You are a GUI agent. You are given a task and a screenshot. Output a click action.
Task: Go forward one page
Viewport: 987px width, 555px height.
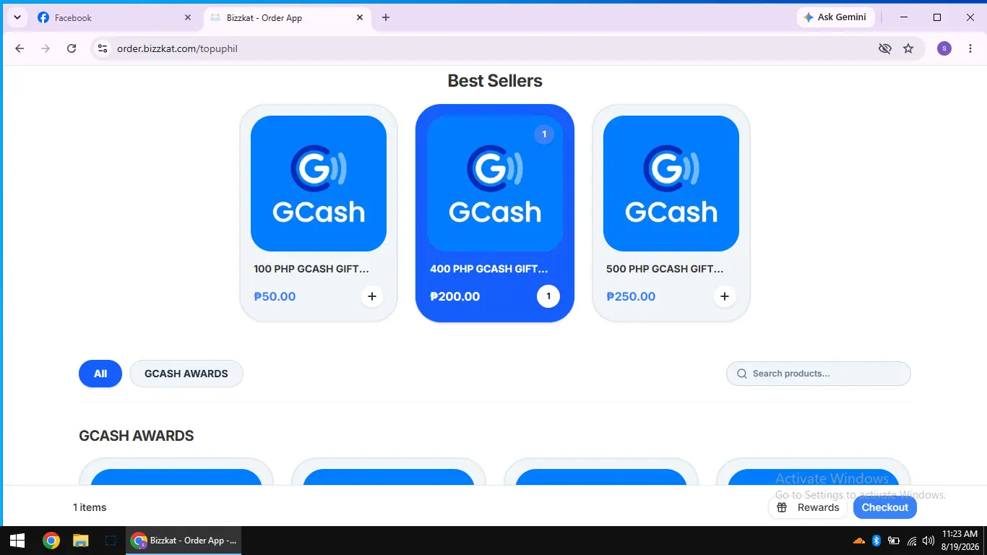click(x=46, y=48)
